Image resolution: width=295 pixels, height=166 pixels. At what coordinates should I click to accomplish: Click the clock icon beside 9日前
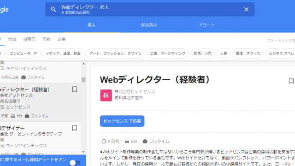click(x=104, y=142)
